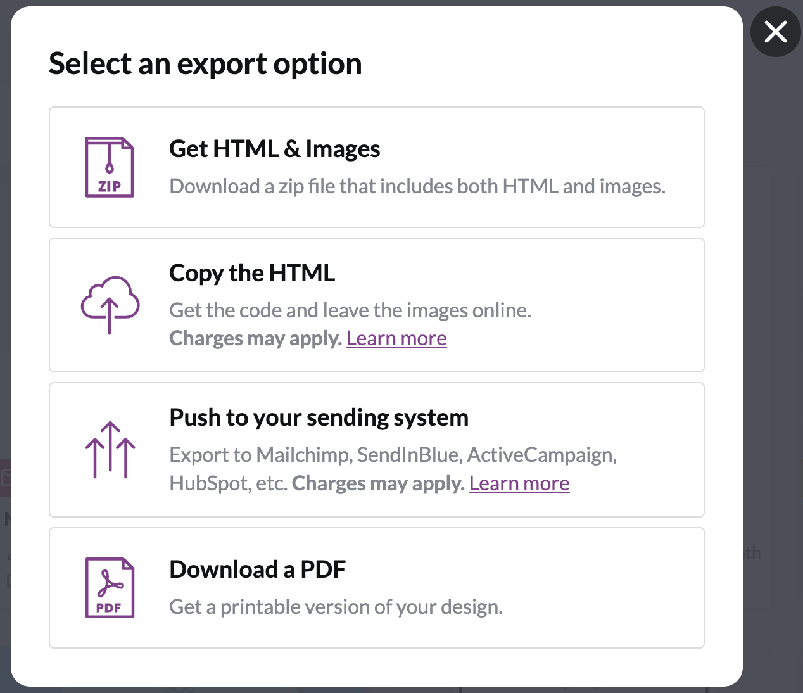803x693 pixels.
Task: Pick the "Push to your sending system" title
Action: tap(319, 418)
